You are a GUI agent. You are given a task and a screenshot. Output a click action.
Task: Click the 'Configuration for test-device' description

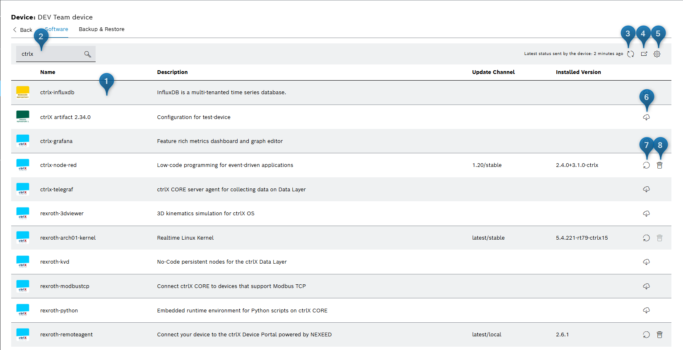coord(194,117)
